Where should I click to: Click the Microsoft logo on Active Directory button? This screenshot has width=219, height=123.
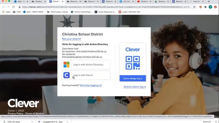[x=66, y=65]
